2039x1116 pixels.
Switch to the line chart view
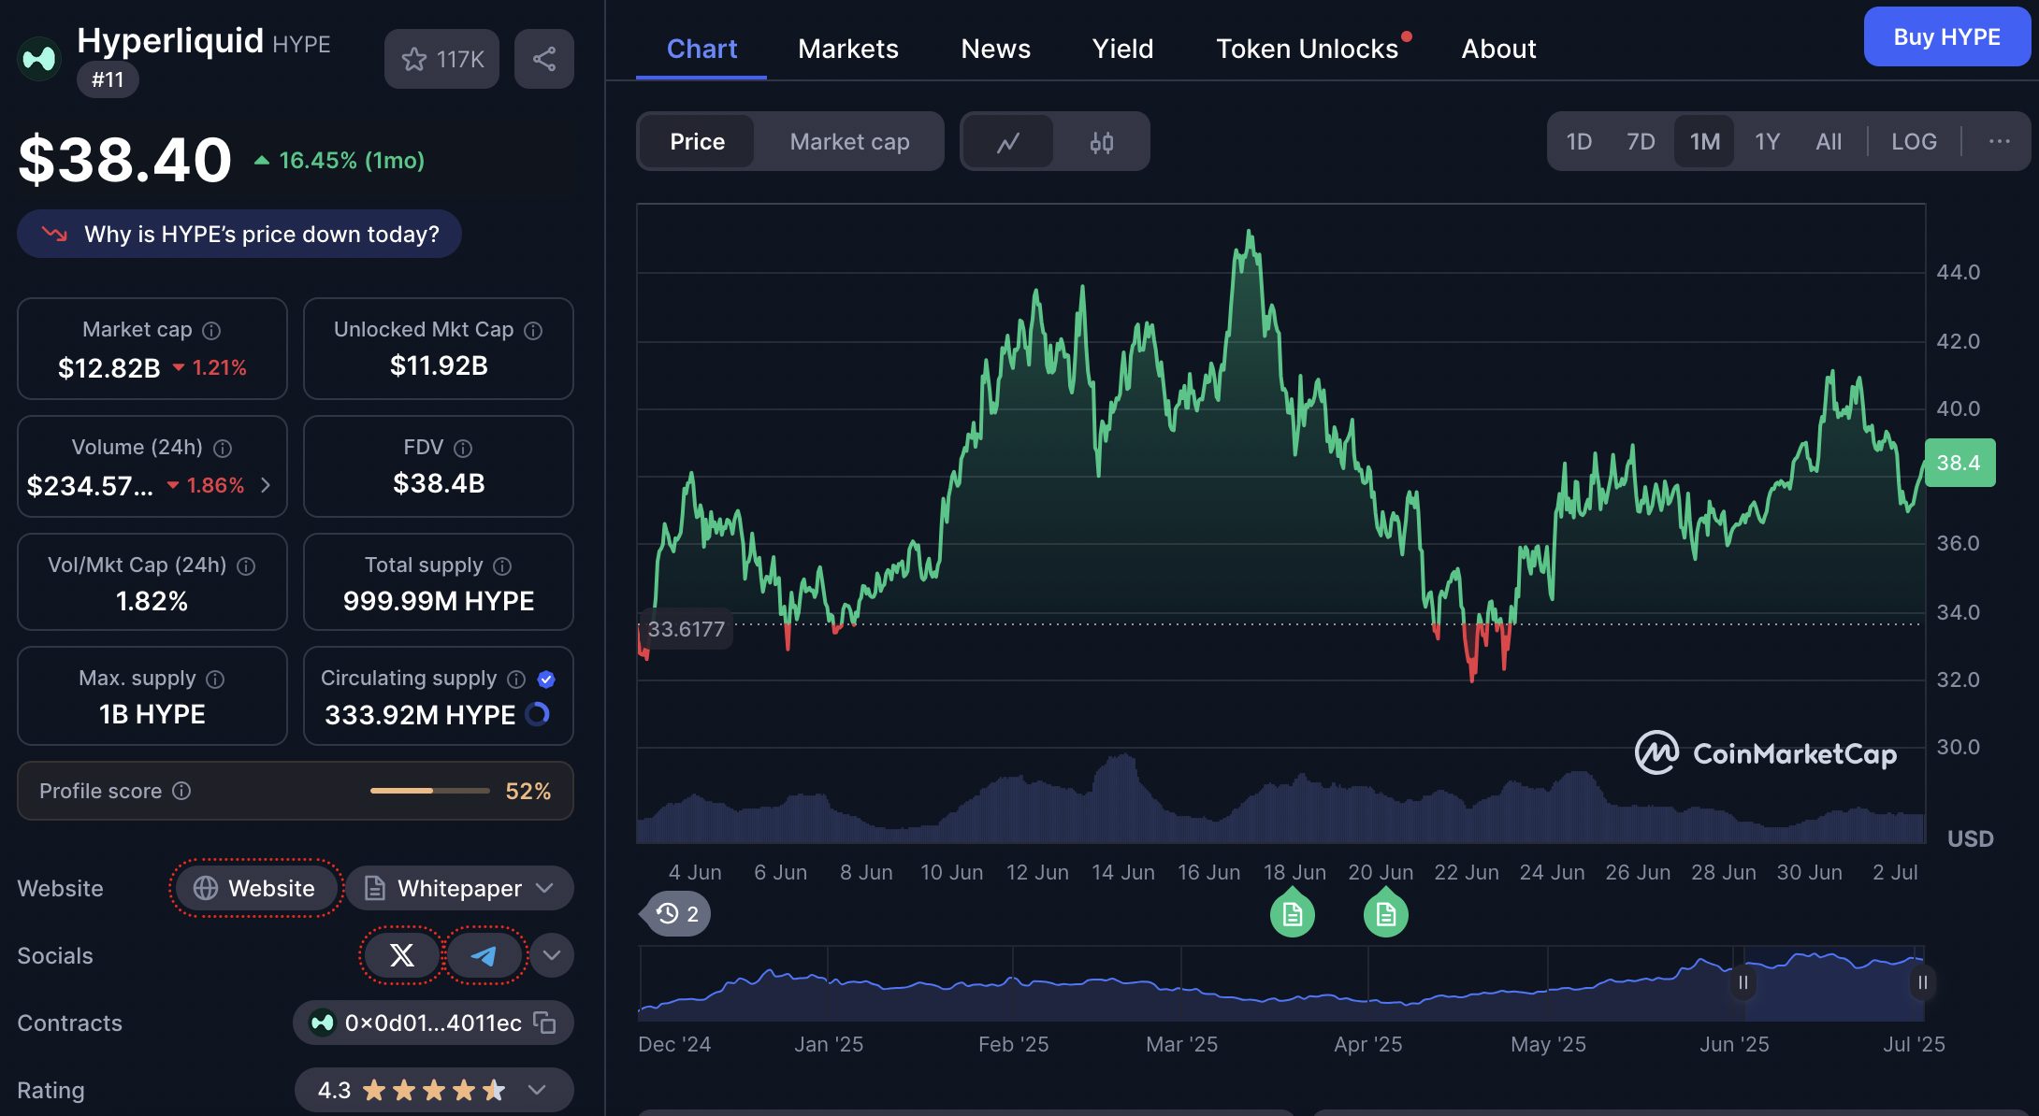[1008, 142]
